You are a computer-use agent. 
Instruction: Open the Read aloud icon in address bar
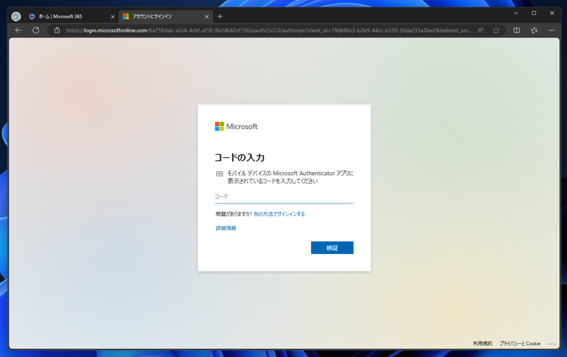pyautogui.click(x=480, y=31)
